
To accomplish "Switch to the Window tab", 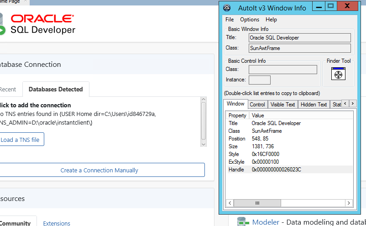I will tap(235, 104).
